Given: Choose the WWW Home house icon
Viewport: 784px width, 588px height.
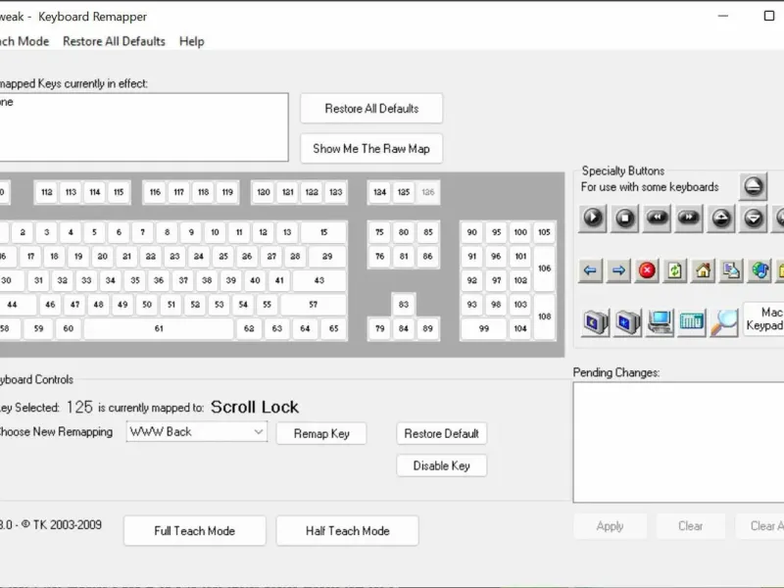Looking at the screenshot, I should (x=703, y=270).
